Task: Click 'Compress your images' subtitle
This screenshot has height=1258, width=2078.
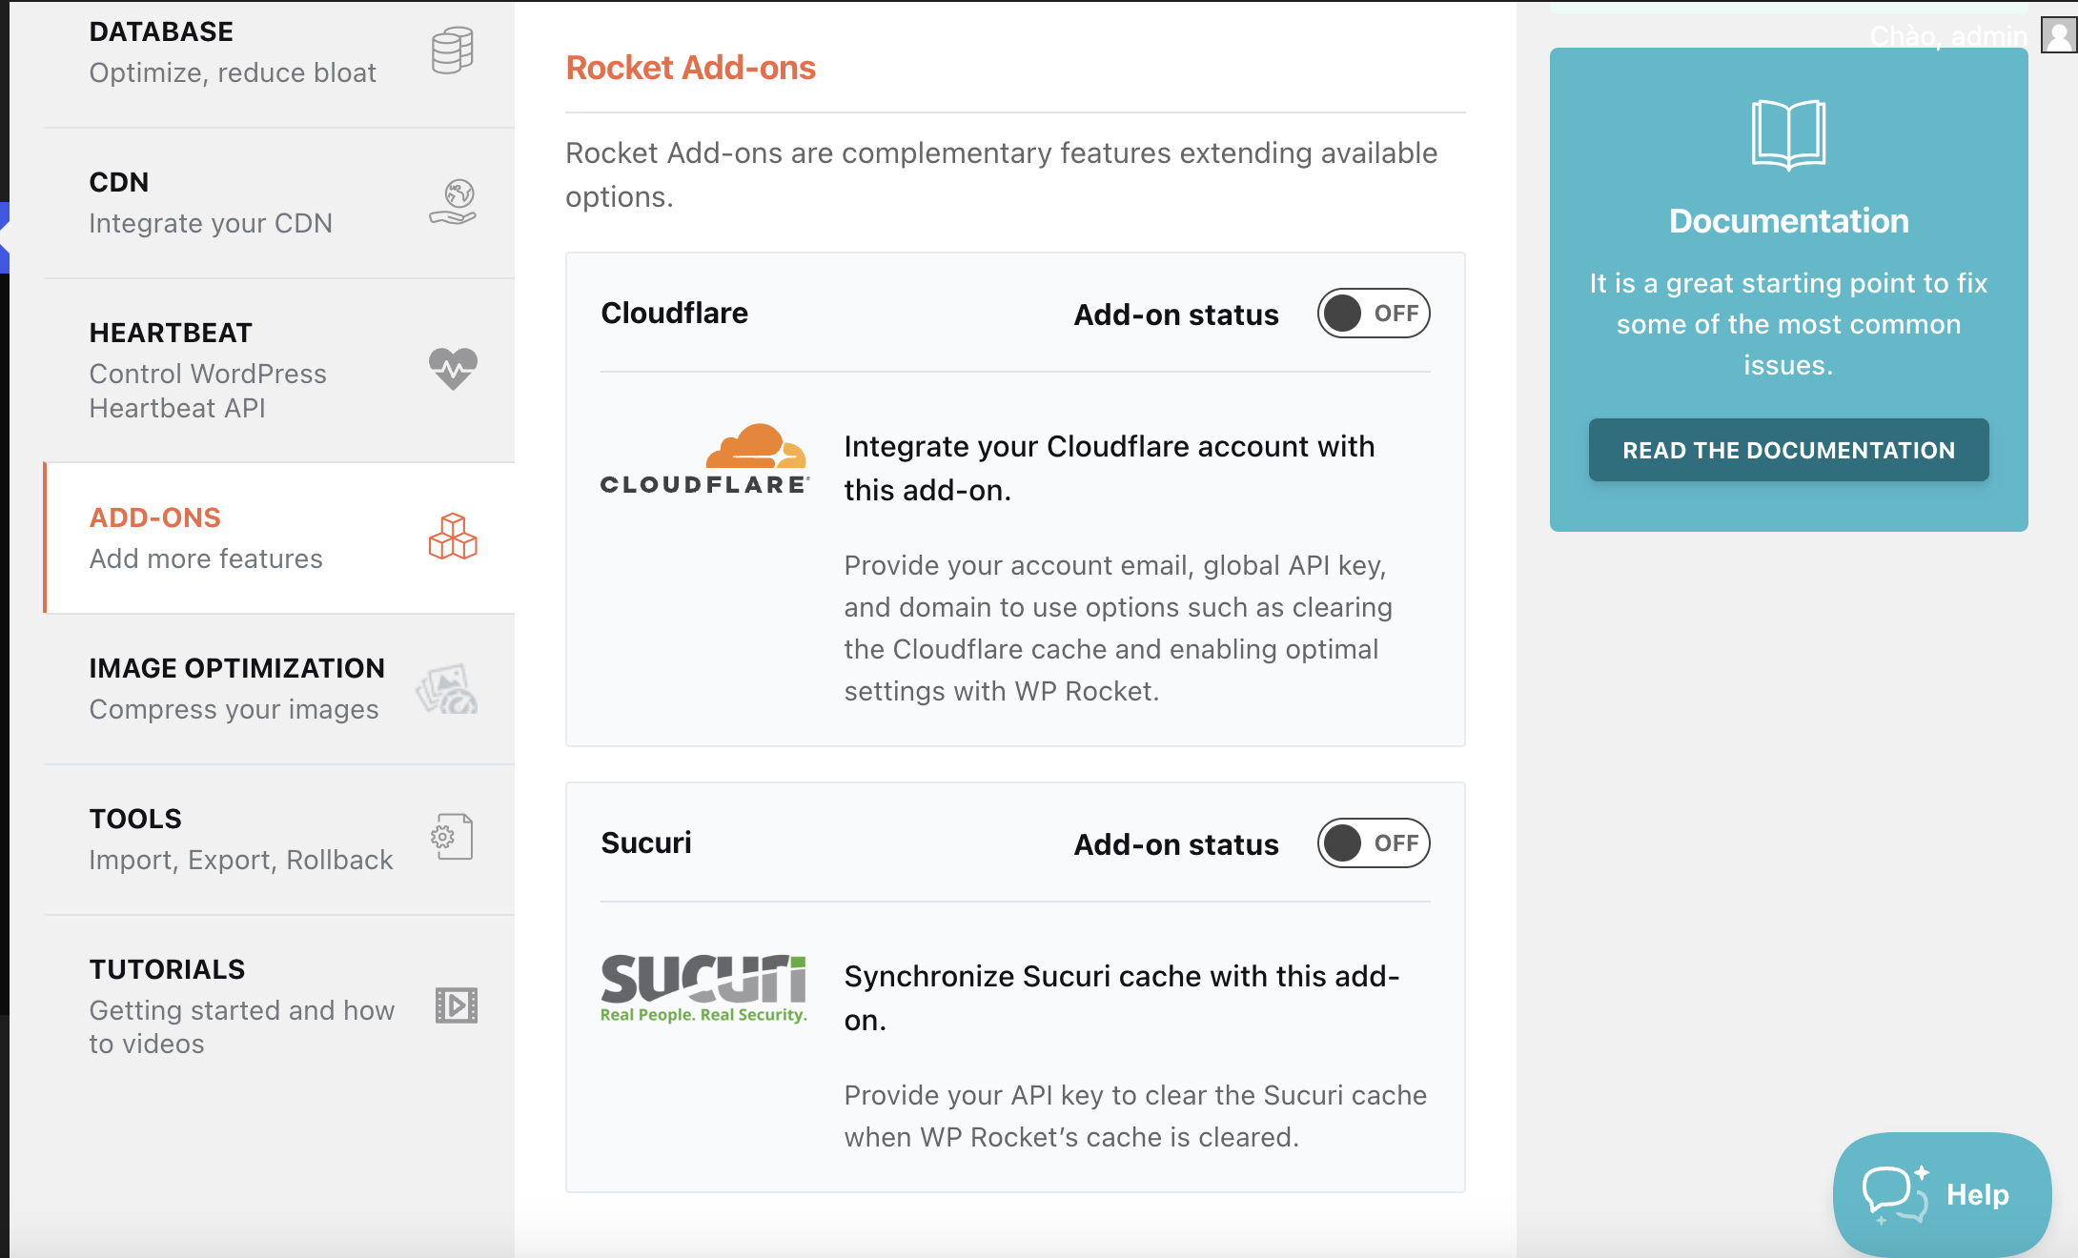Action: pyautogui.click(x=234, y=710)
